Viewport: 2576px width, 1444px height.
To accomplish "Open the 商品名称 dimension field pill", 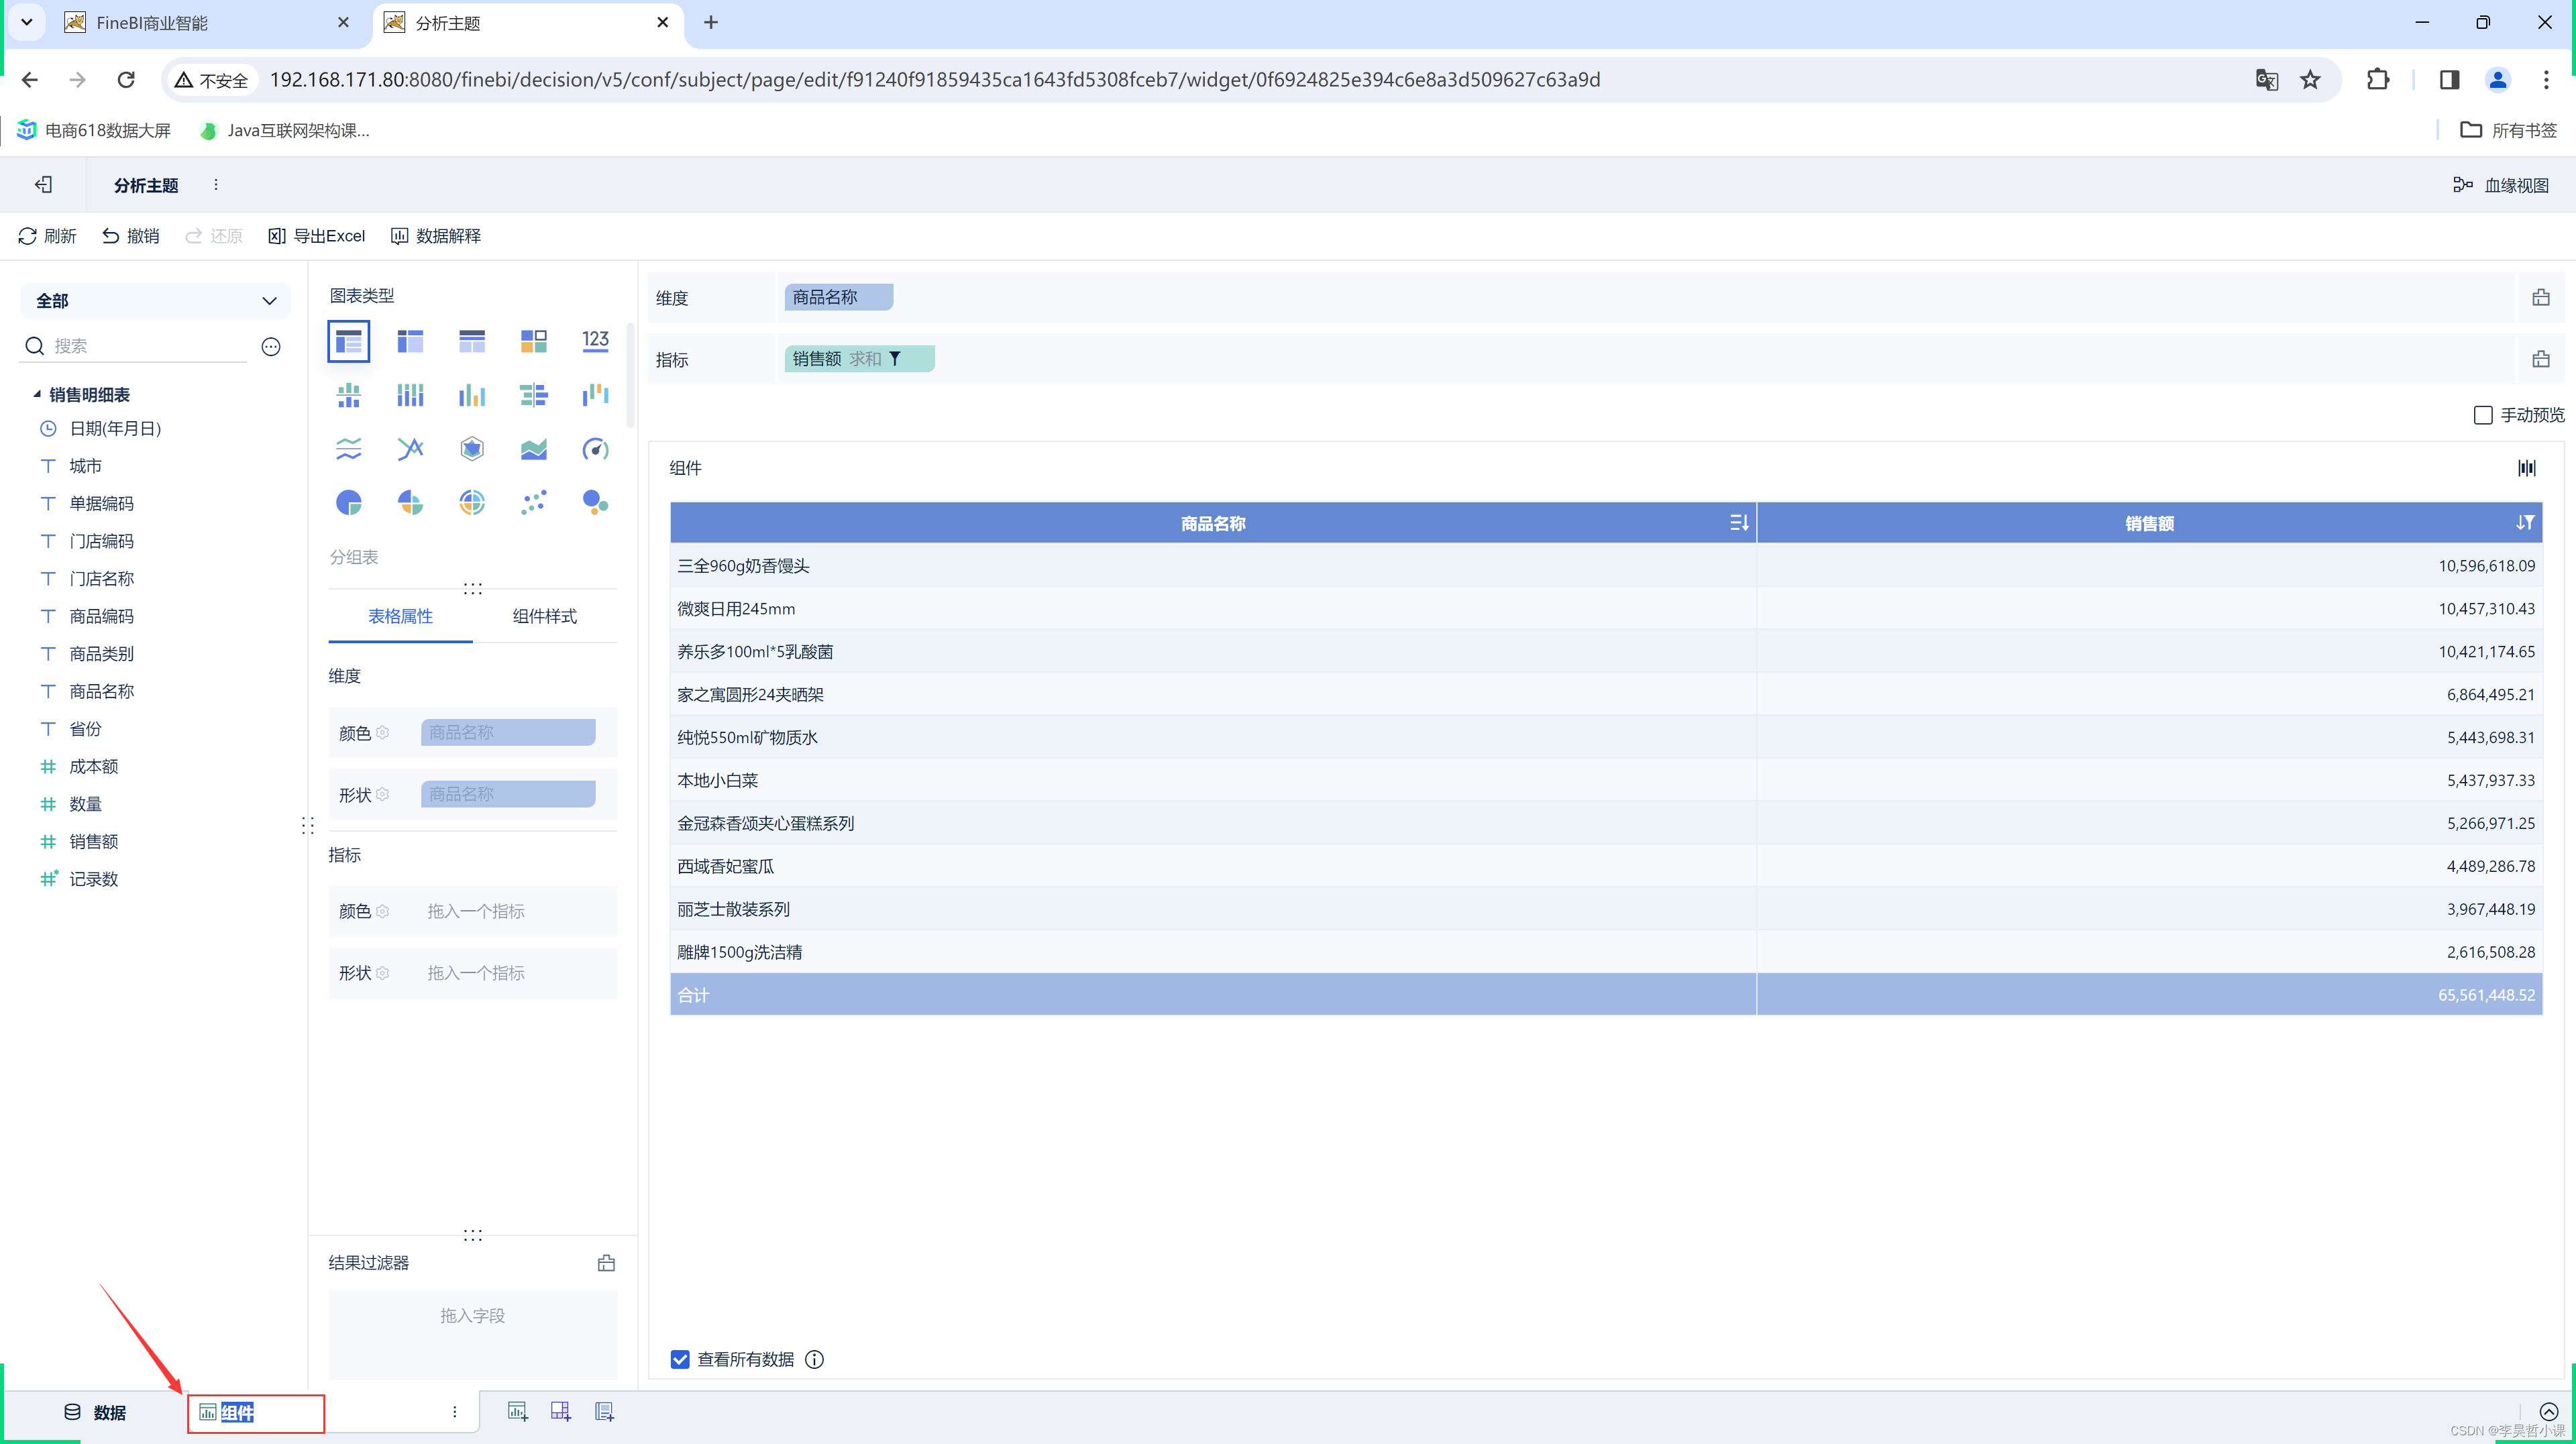I will tap(838, 297).
